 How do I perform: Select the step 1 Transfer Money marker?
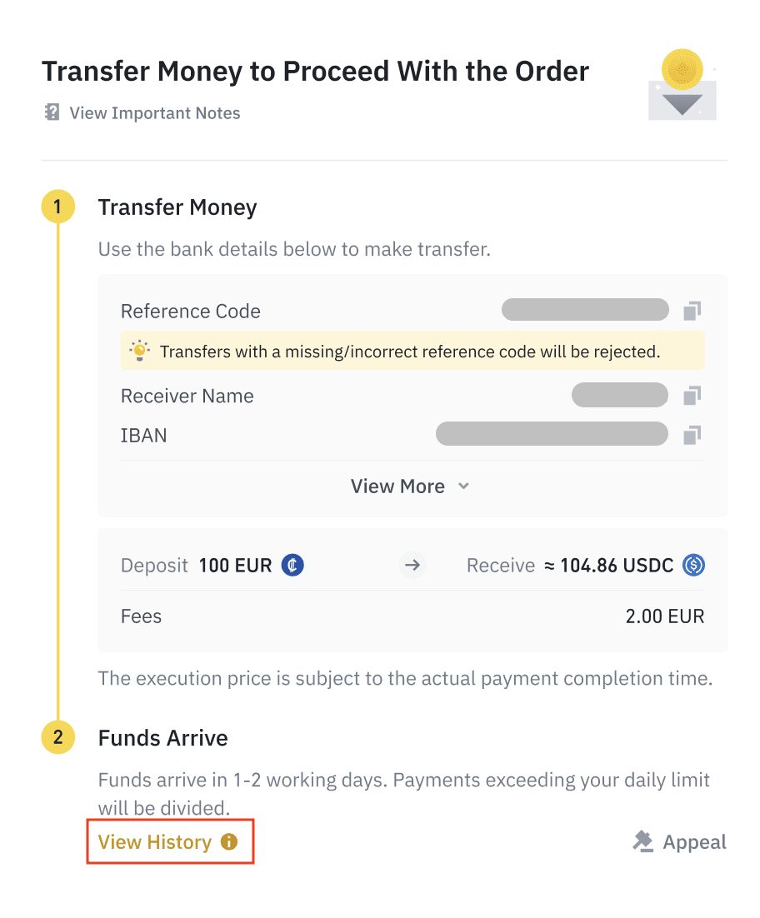(x=57, y=207)
